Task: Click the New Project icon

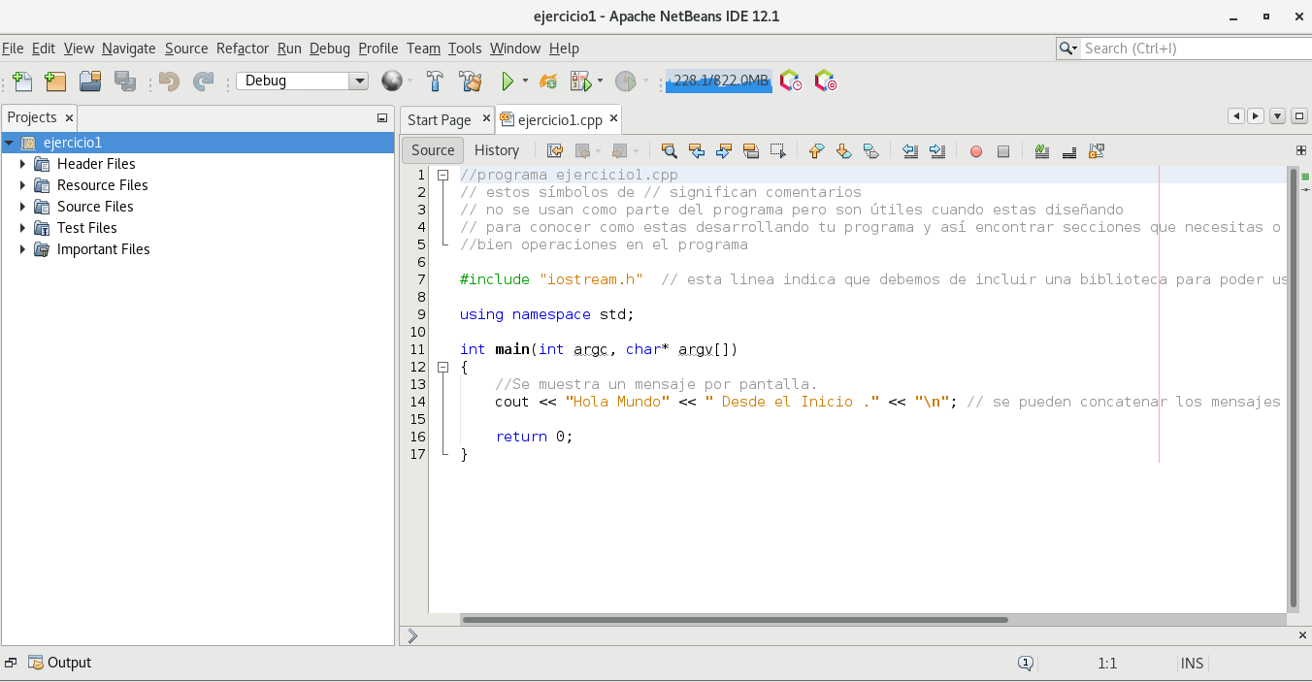Action: 55,81
